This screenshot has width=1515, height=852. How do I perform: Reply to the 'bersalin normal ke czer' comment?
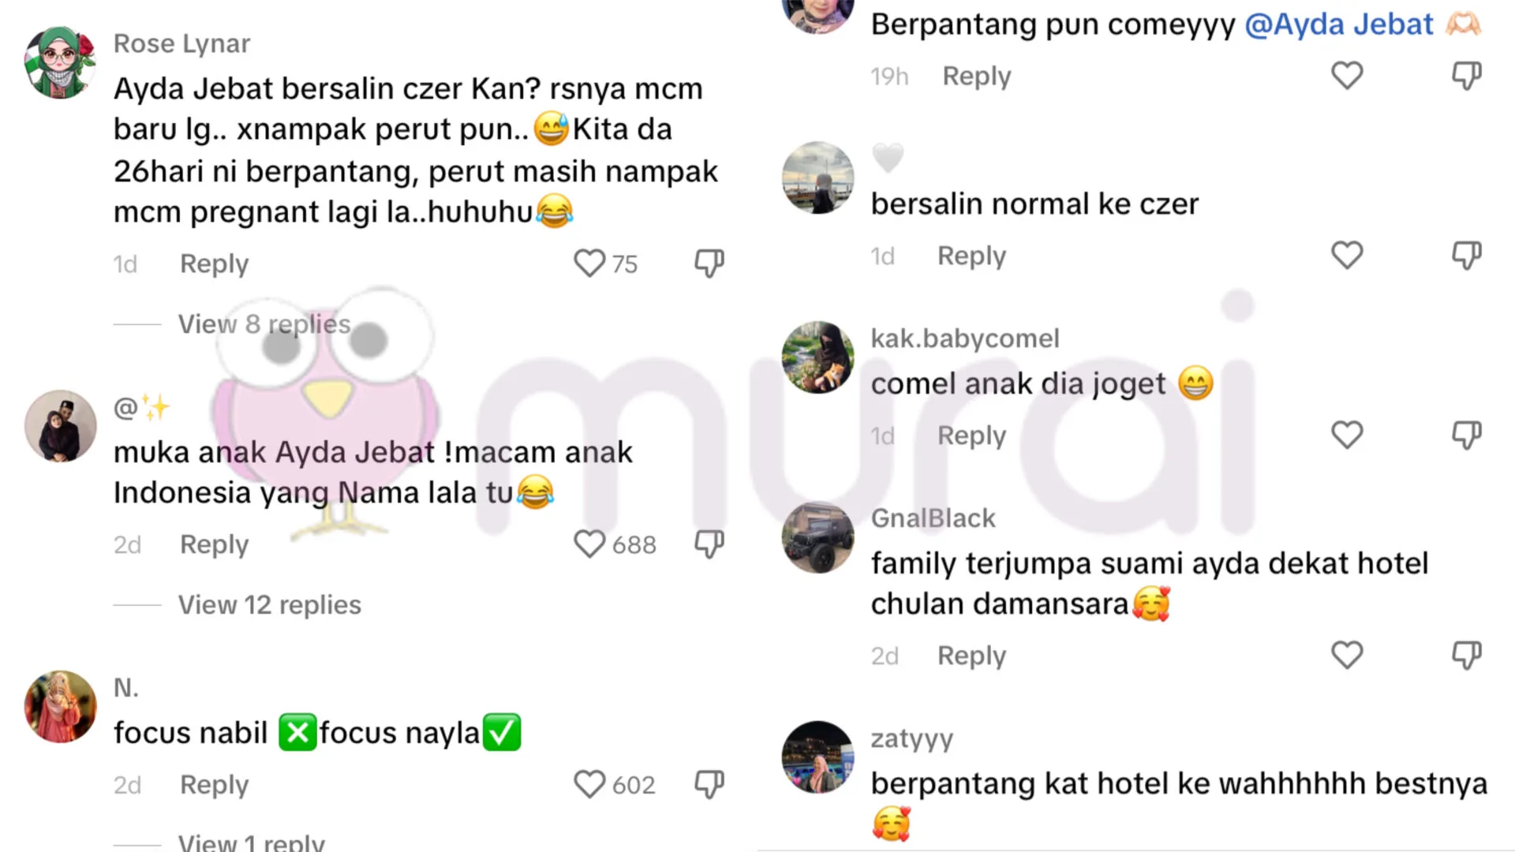click(x=971, y=256)
